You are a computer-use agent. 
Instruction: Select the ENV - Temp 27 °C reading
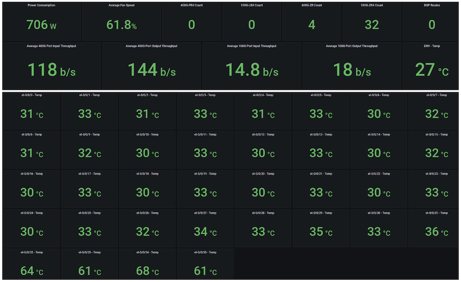[x=431, y=70]
